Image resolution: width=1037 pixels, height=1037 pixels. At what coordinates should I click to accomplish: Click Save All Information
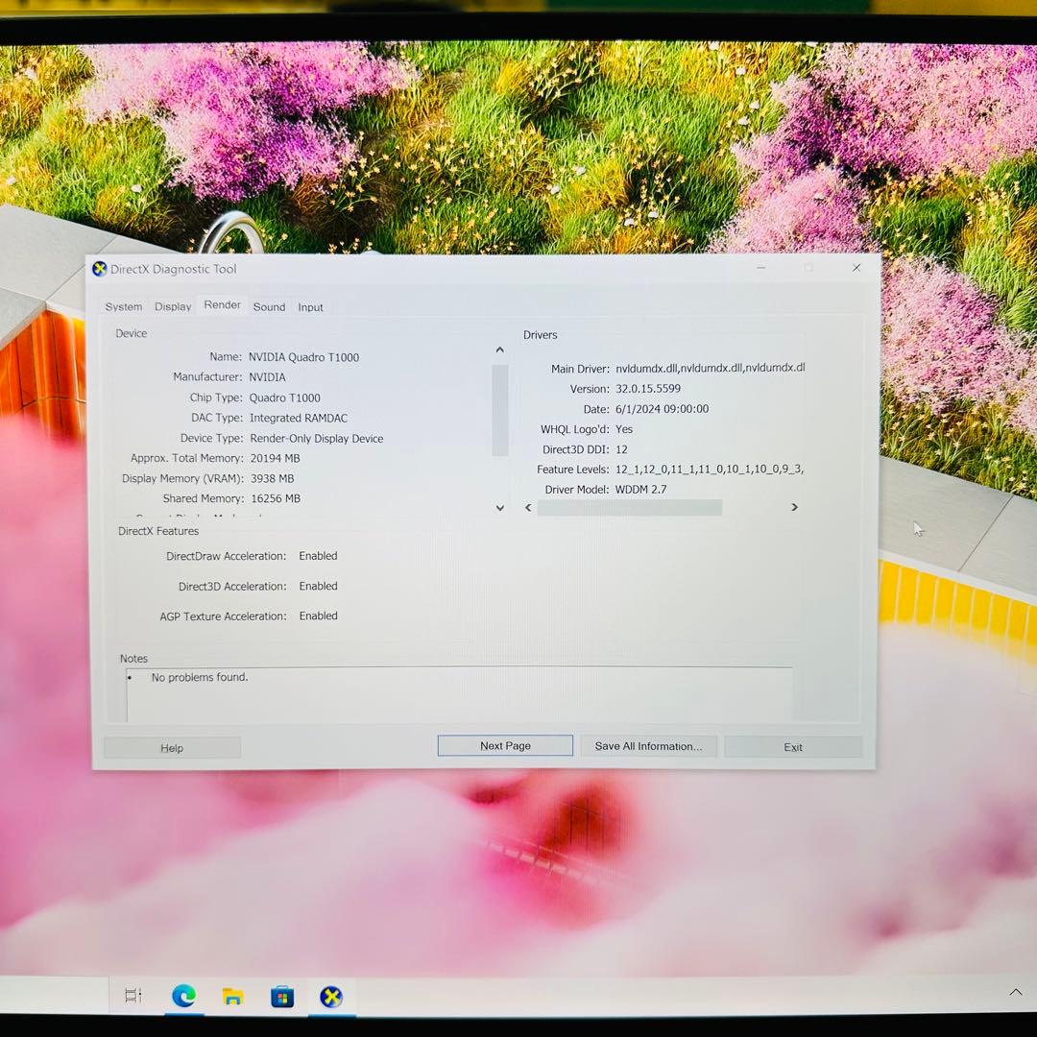(648, 746)
